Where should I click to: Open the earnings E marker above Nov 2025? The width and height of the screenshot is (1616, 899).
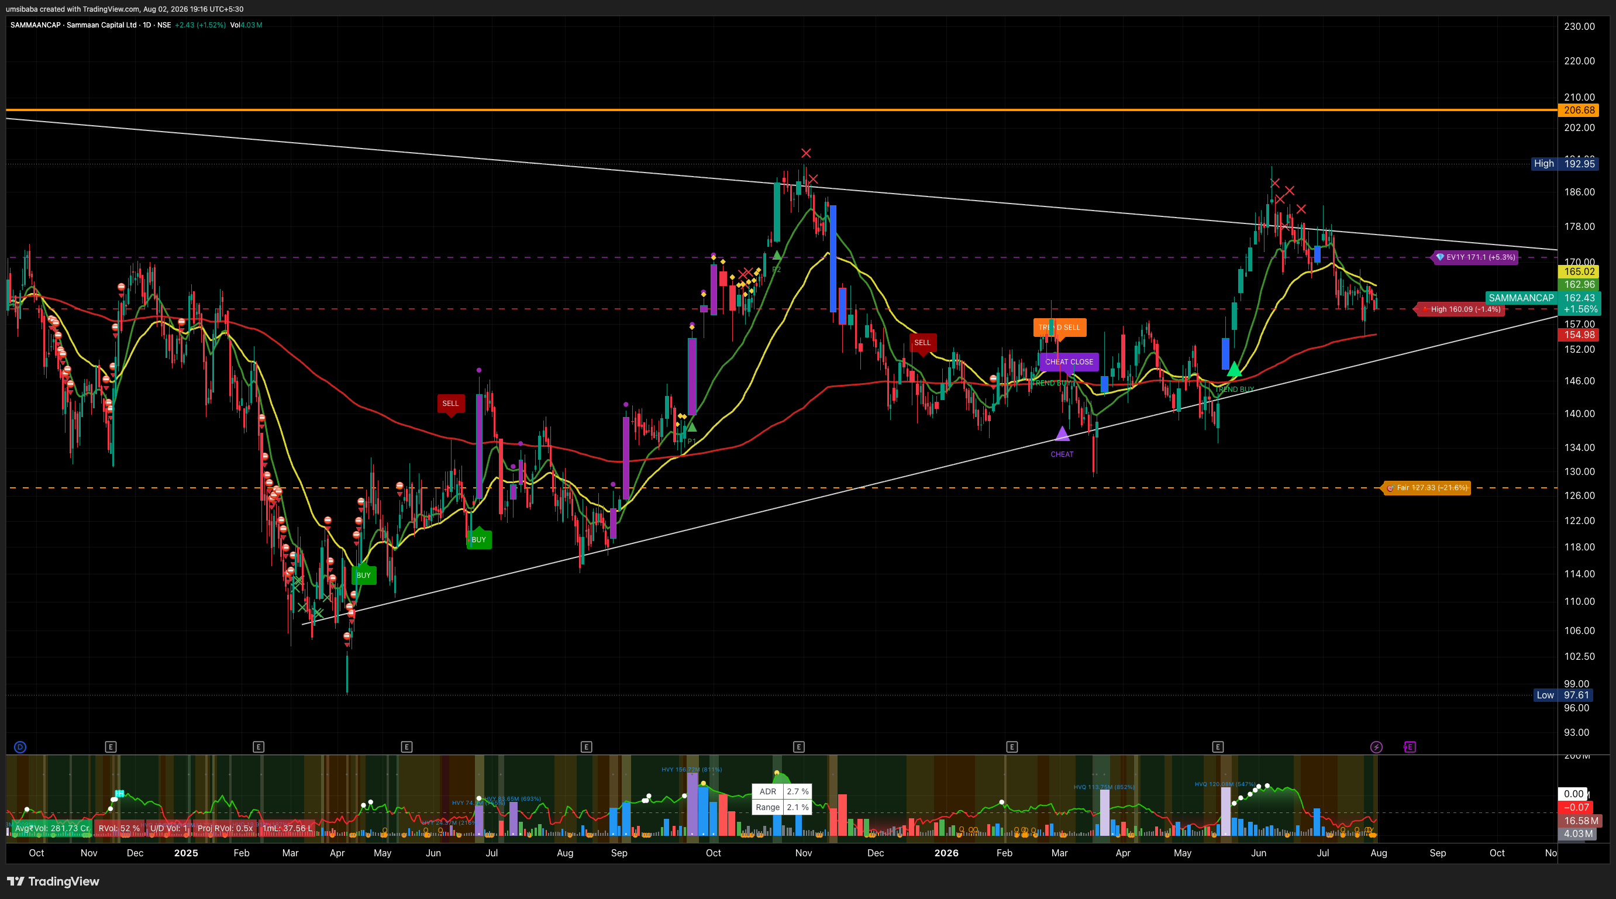(x=798, y=746)
